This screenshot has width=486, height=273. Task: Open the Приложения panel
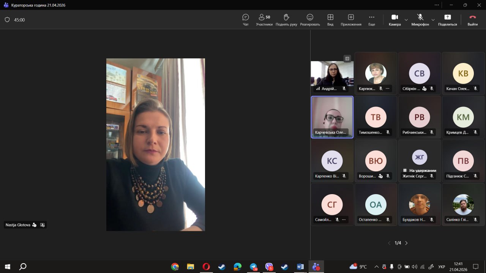pyautogui.click(x=351, y=20)
